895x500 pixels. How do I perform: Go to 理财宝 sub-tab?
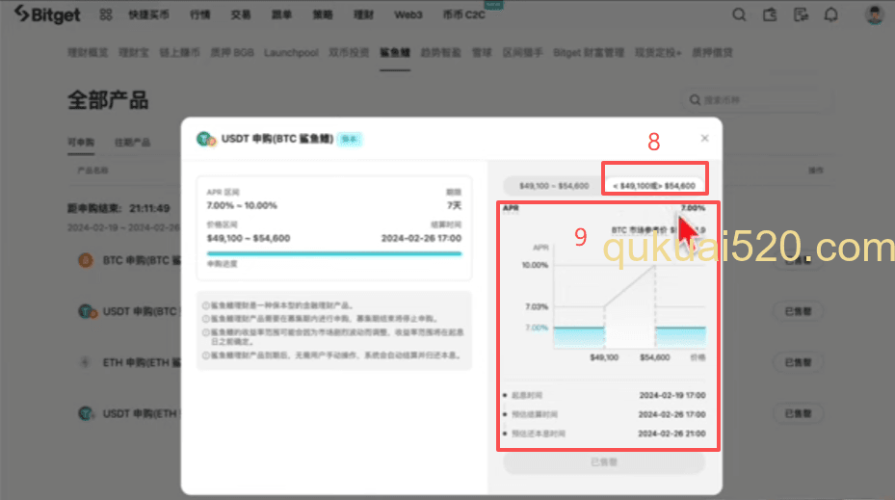pos(134,53)
